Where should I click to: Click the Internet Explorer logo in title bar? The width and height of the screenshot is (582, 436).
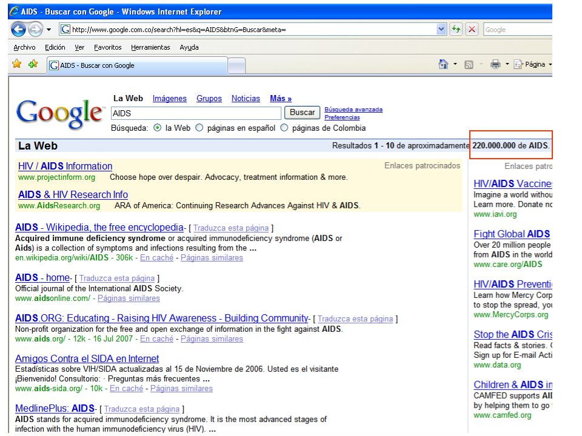pyautogui.click(x=14, y=12)
